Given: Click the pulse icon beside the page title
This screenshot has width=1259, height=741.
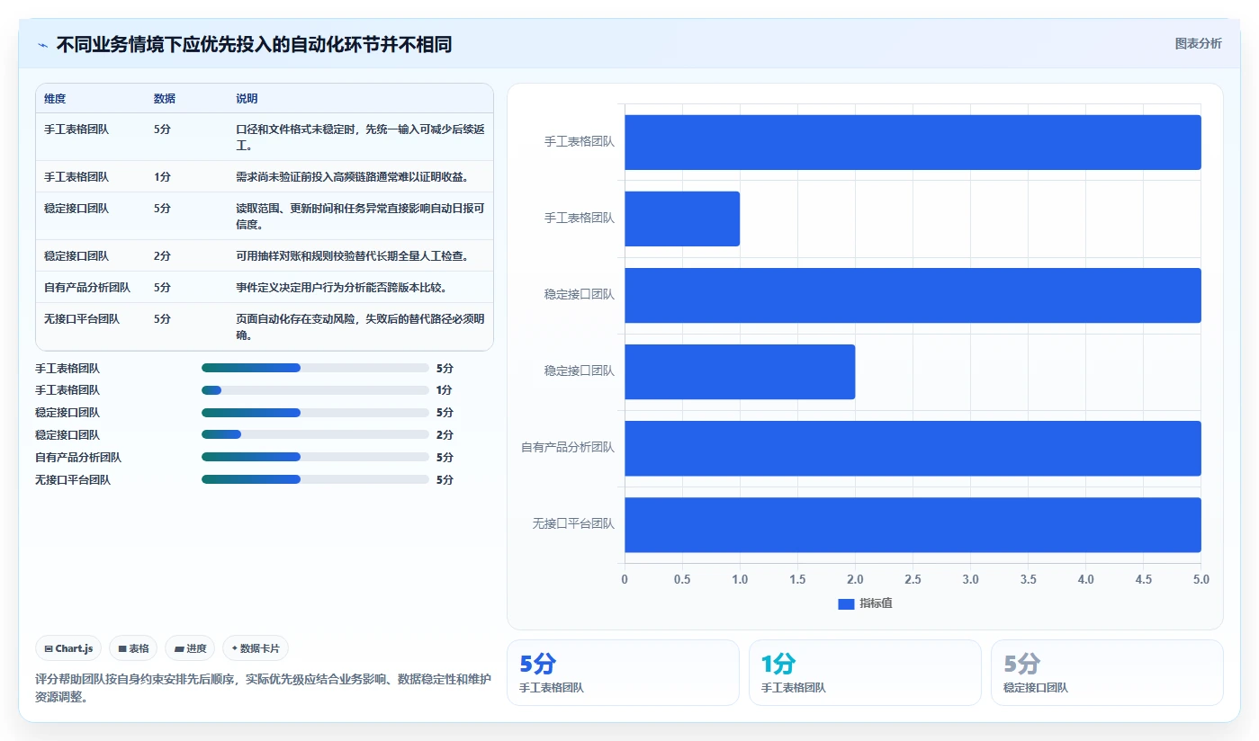Looking at the screenshot, I should (x=42, y=45).
